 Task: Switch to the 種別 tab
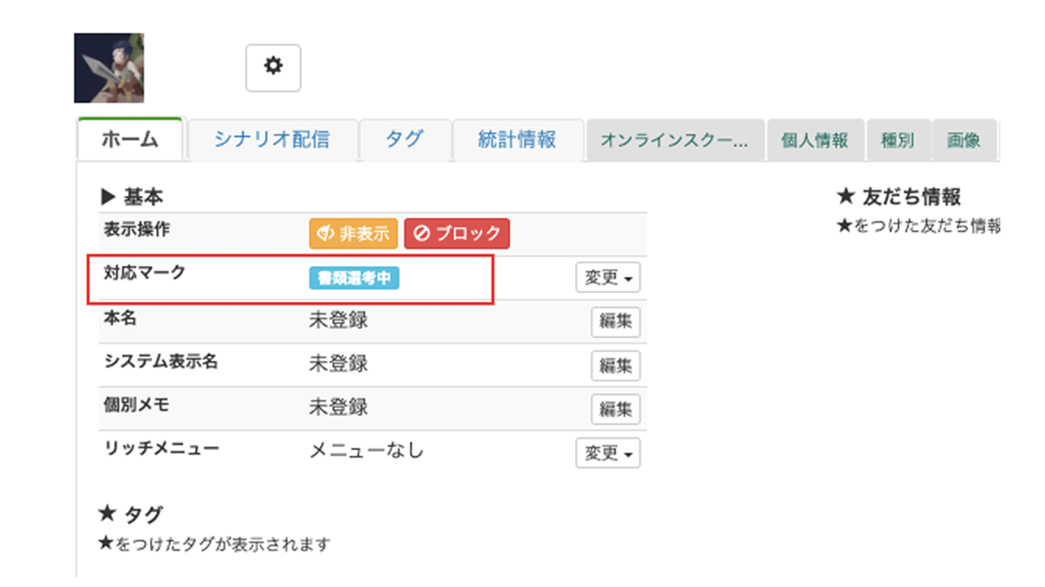(x=898, y=140)
